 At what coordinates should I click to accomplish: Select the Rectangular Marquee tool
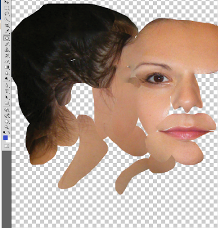click(7, 8)
